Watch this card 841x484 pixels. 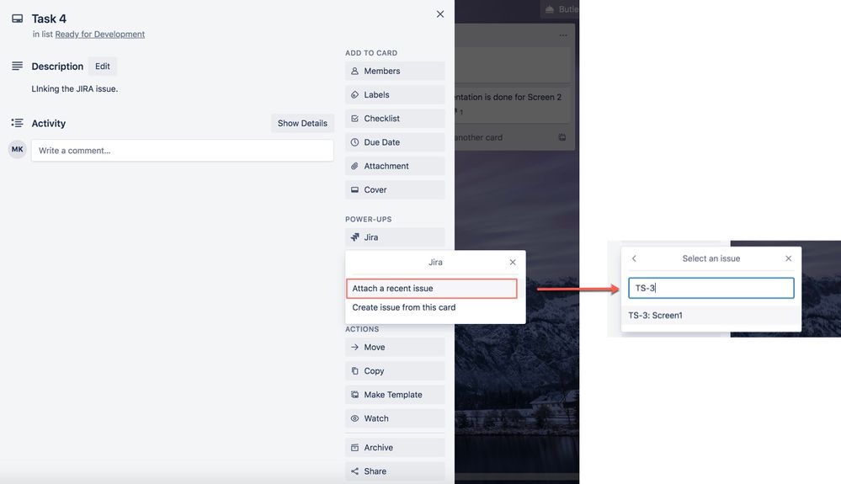(395, 418)
